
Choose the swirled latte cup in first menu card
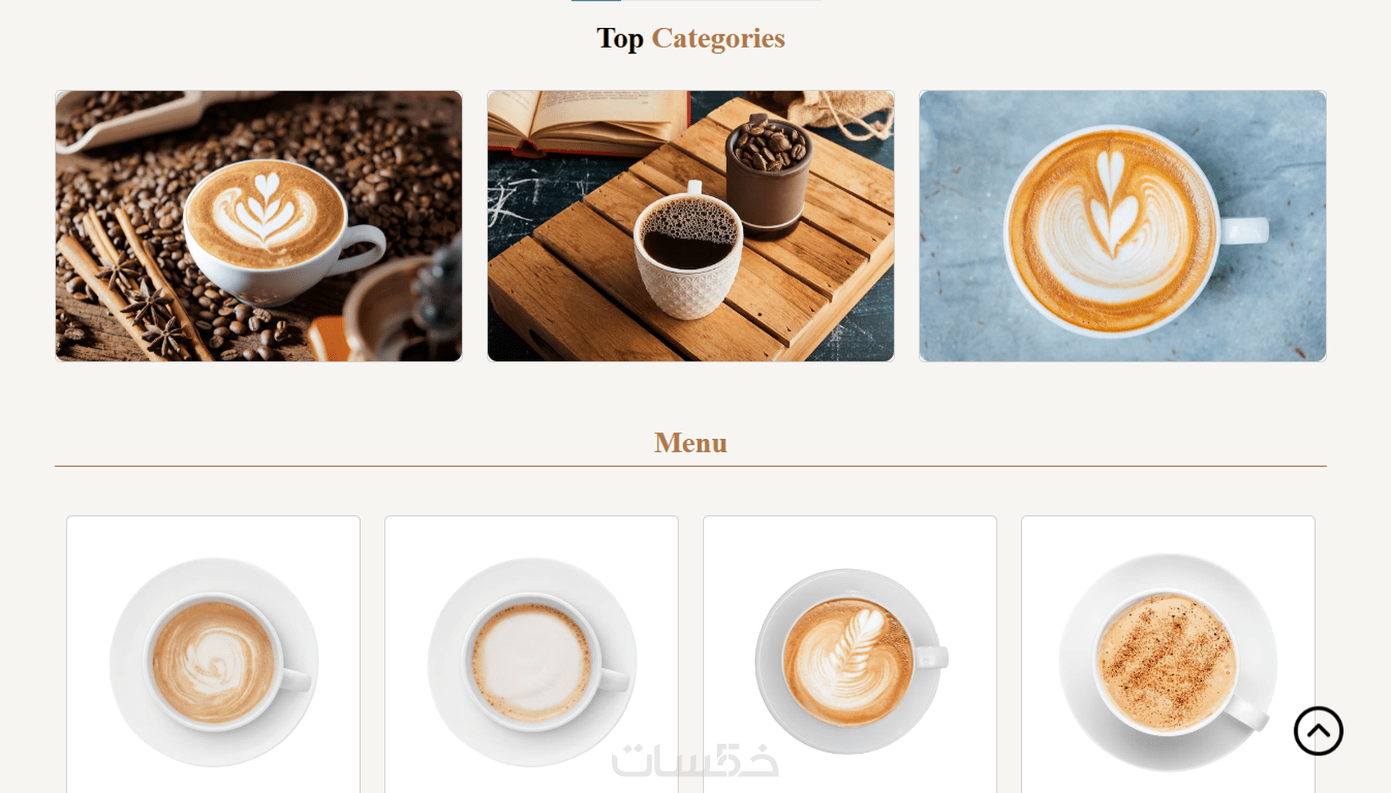click(214, 662)
